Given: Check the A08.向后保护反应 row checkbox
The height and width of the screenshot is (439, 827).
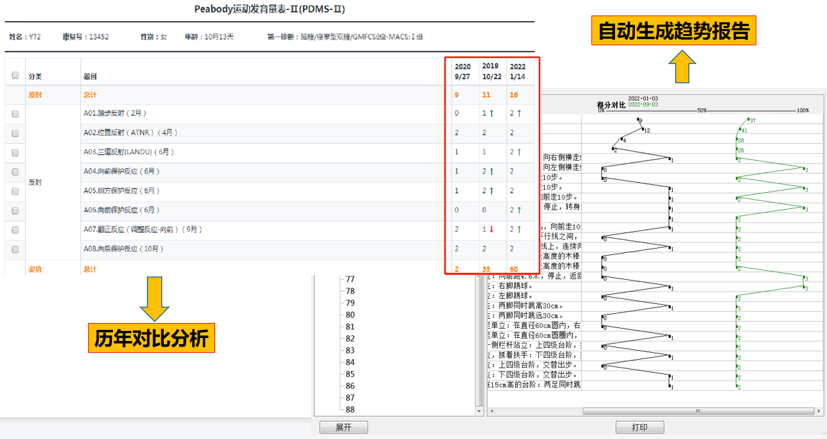Looking at the screenshot, I should [x=15, y=249].
